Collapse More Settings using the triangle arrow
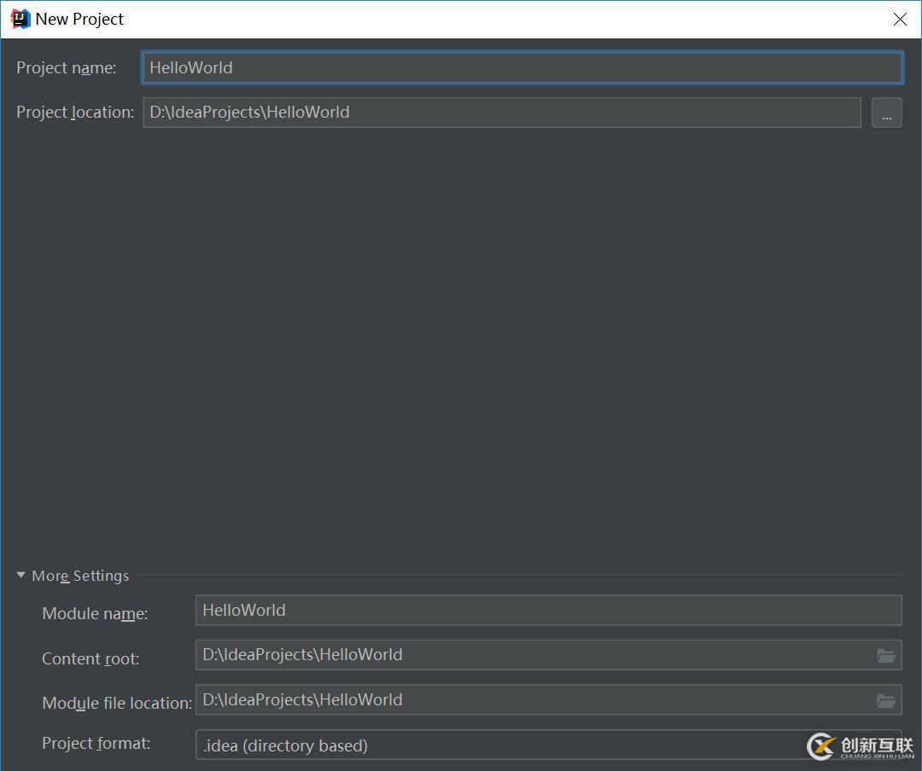Screen dimensions: 922x771 21,576
